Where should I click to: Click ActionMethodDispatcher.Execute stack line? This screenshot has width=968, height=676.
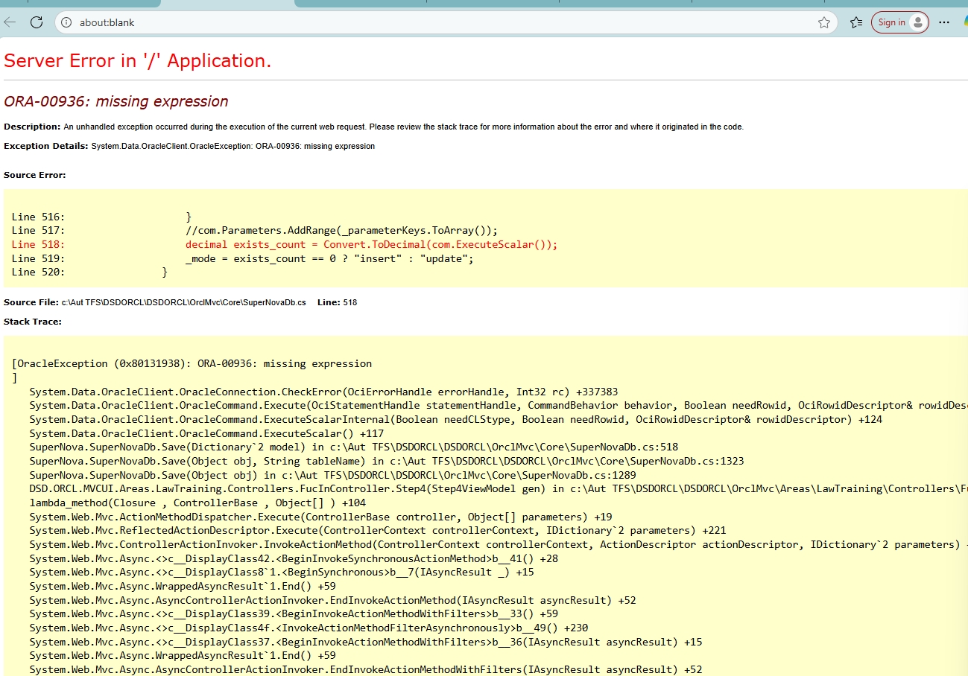point(321,517)
